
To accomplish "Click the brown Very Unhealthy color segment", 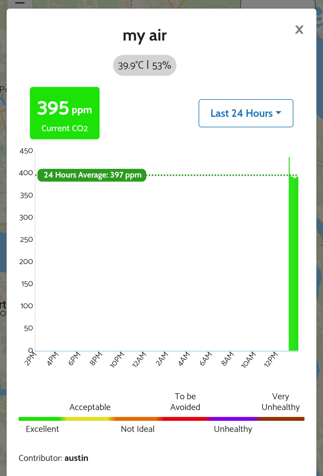I will pos(281,419).
